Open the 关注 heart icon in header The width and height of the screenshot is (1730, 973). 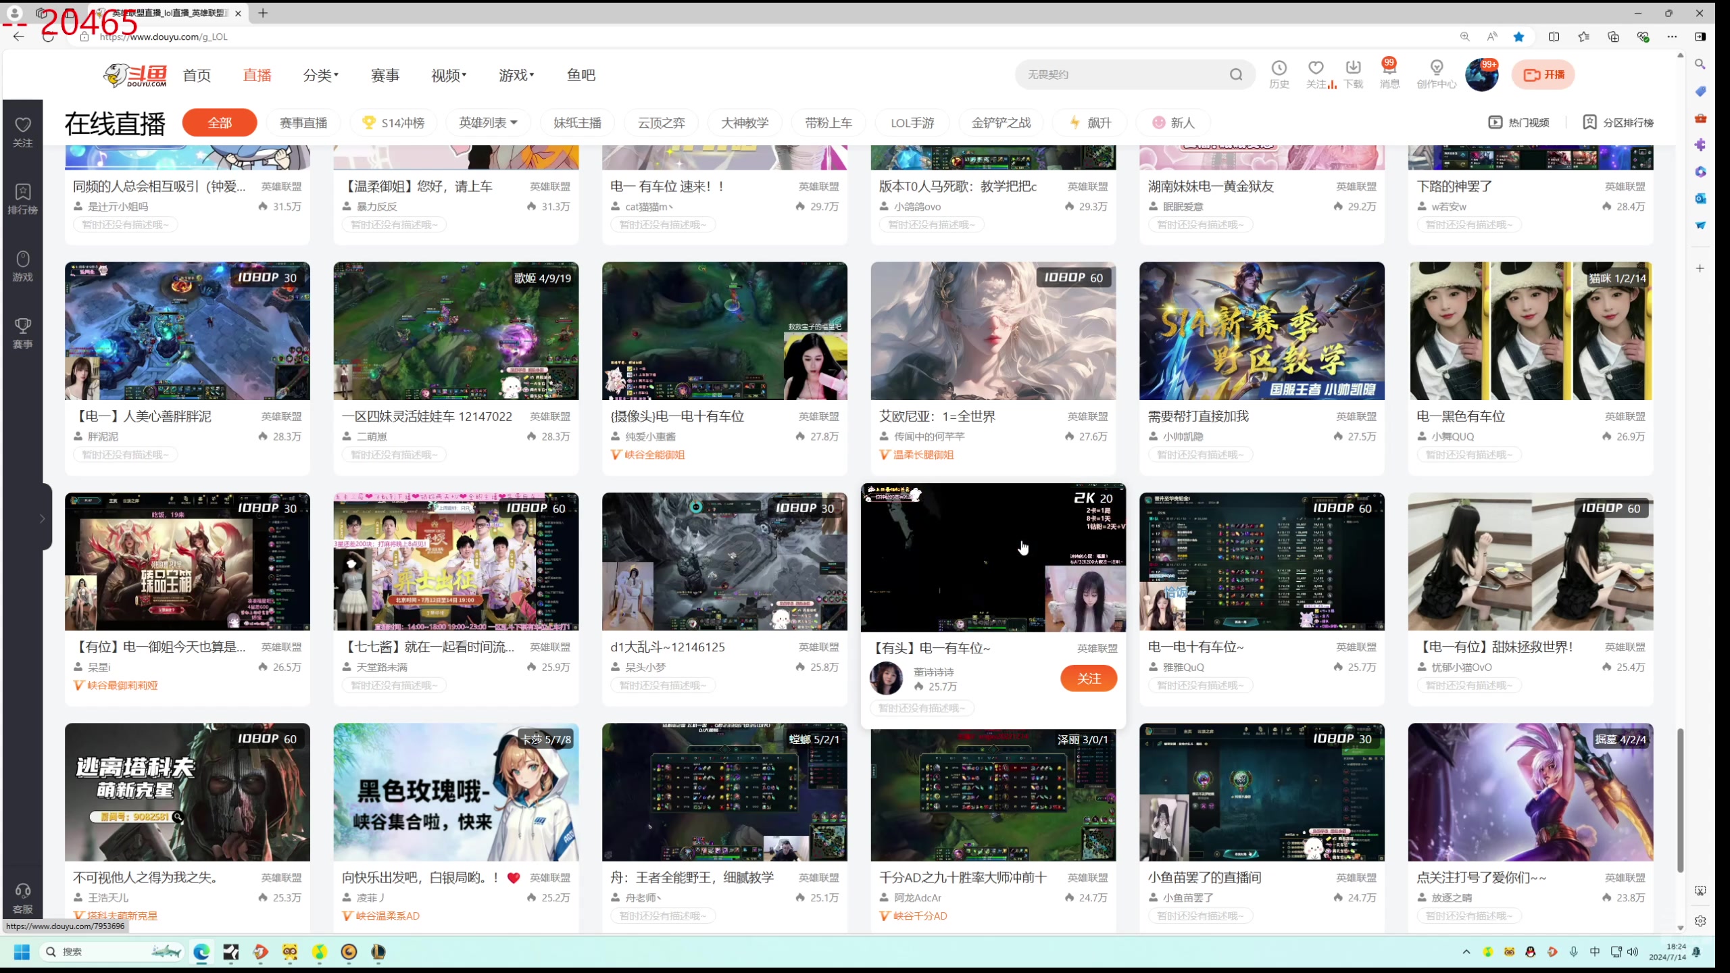pyautogui.click(x=1316, y=74)
